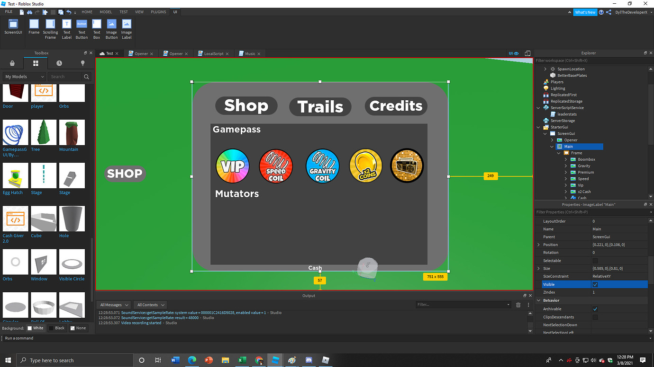Click the UI visibility eye icon above the viewport
Image resolution: width=654 pixels, height=367 pixels.
517,53
